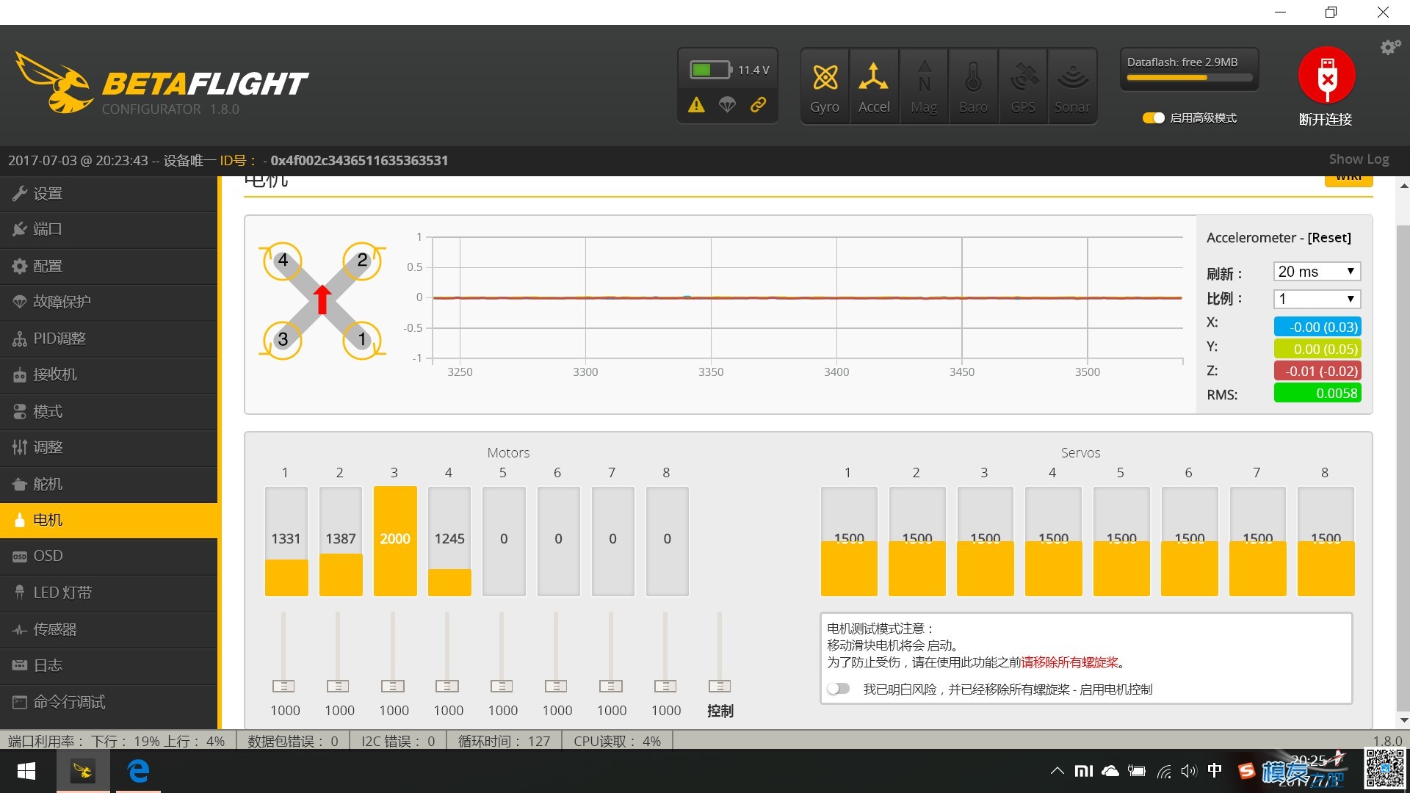
Task: Click Show Log link
Action: point(1359,159)
